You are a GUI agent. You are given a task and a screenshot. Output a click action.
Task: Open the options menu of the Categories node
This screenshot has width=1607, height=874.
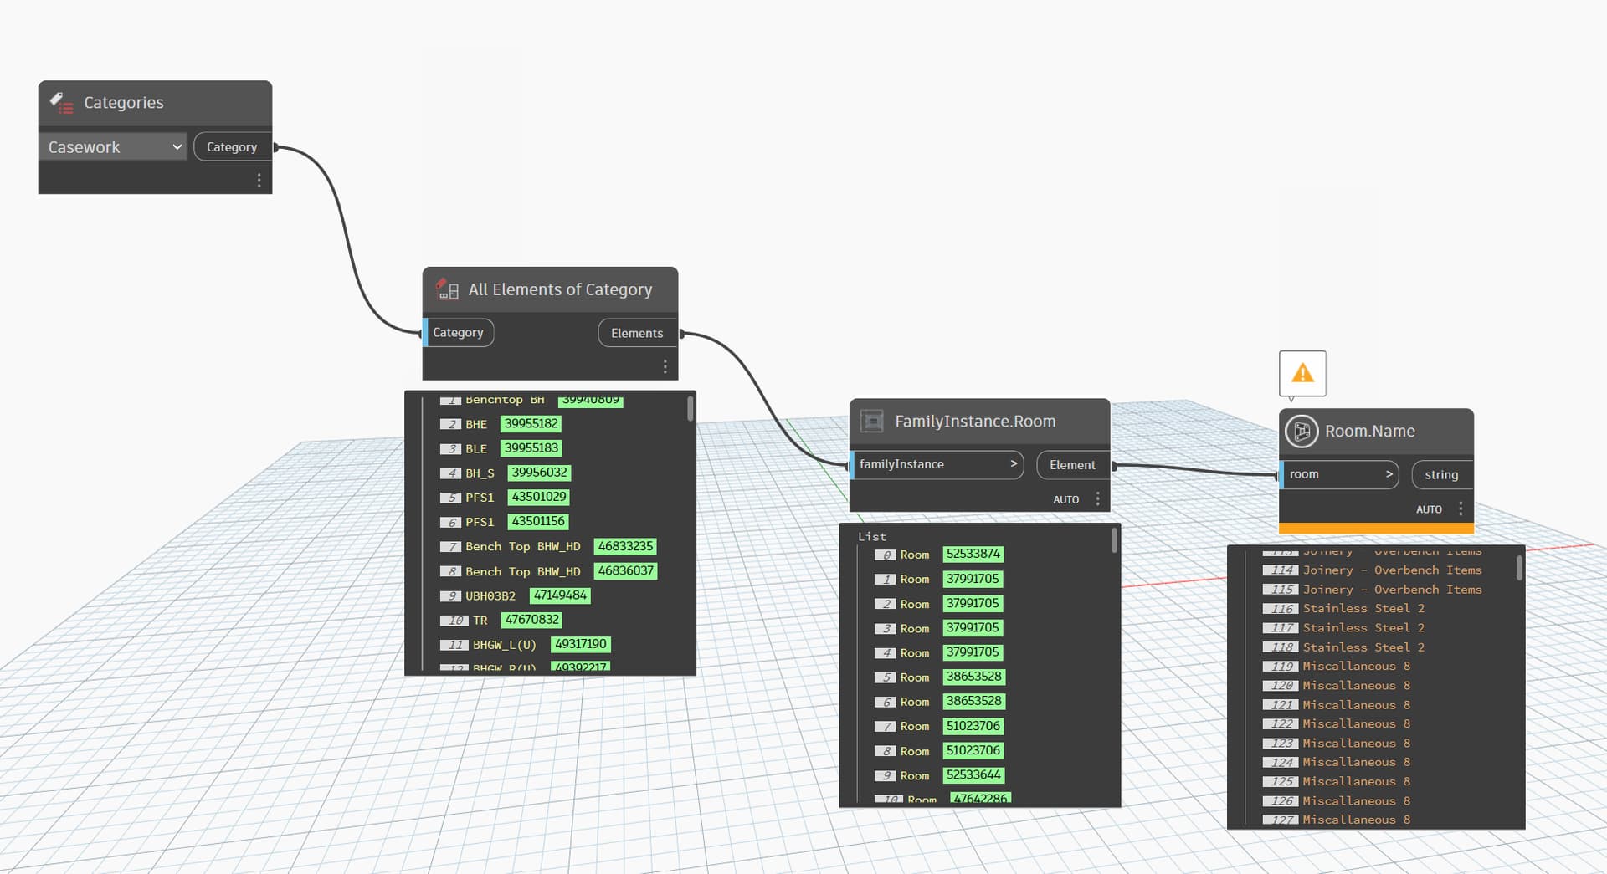[259, 180]
